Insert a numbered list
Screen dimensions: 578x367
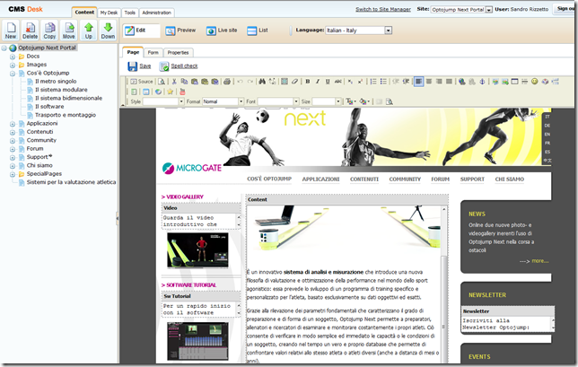coord(373,82)
